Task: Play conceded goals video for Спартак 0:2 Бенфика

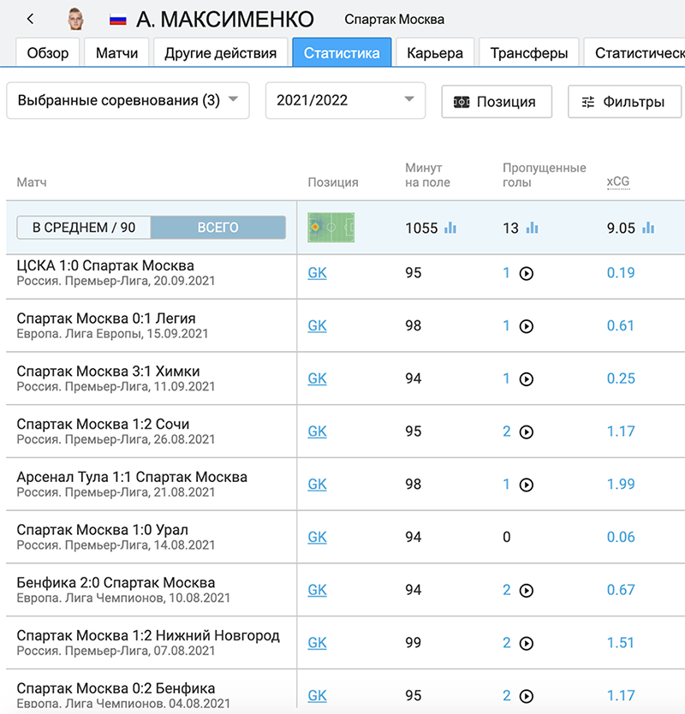Action: click(527, 696)
